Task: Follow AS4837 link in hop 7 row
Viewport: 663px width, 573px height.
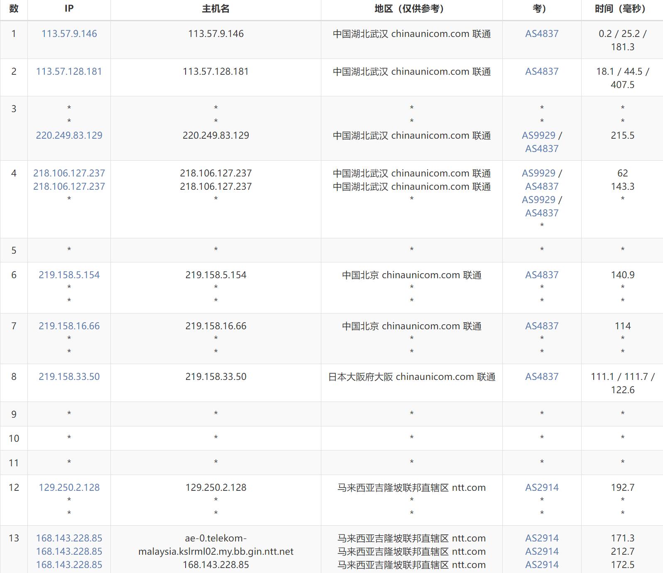Action: (542, 326)
